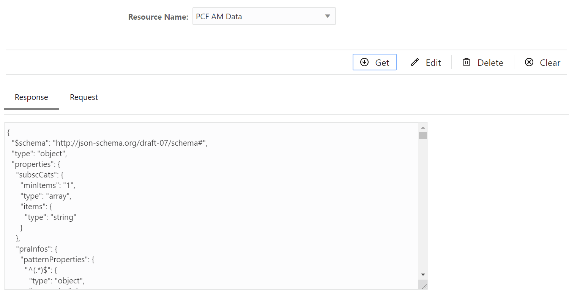The width and height of the screenshot is (569, 294).
Task: Open the Resource Name dropdown showing PCF AM Data
Action: pos(264,16)
